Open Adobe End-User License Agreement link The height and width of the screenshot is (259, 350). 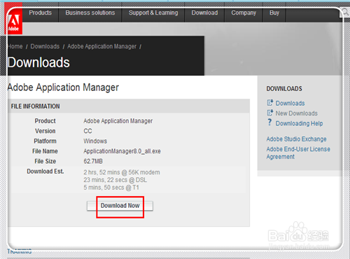tap(298, 153)
